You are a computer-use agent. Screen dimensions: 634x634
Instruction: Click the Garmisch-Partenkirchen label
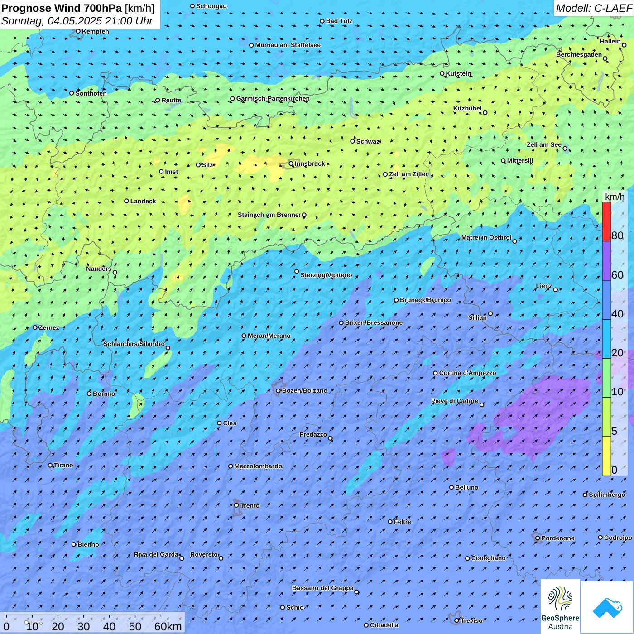273,98
